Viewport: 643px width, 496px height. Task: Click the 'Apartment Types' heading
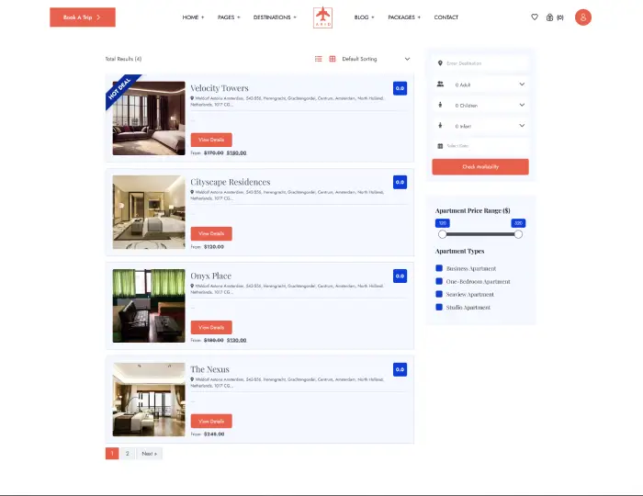tap(459, 252)
